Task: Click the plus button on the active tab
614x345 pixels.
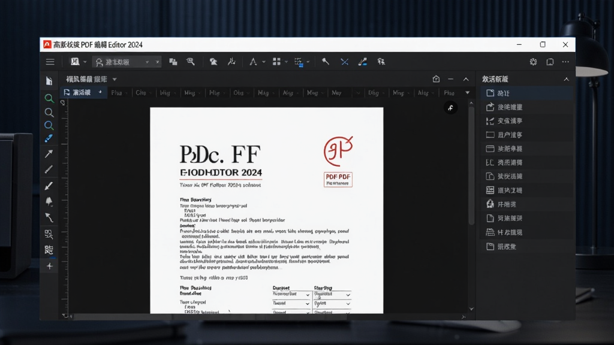Action: click(x=100, y=92)
